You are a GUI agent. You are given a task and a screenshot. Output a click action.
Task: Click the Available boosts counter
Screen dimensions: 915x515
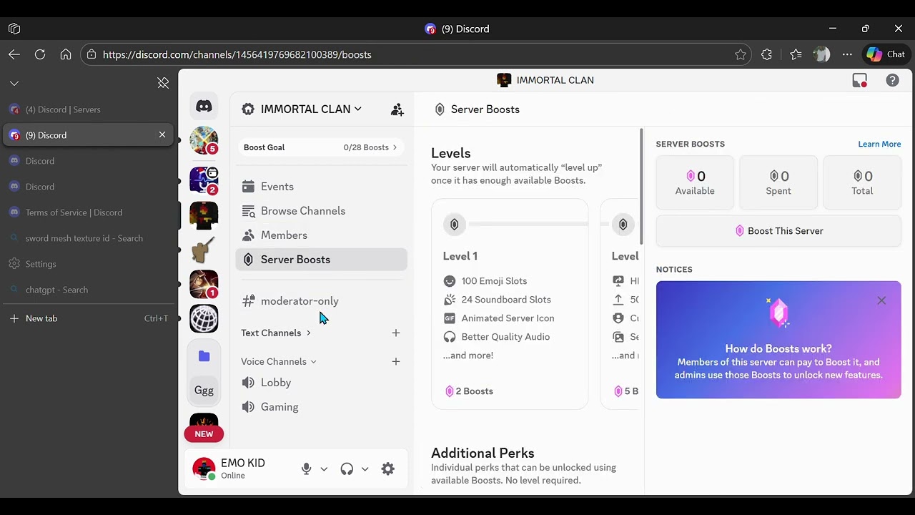click(x=695, y=182)
